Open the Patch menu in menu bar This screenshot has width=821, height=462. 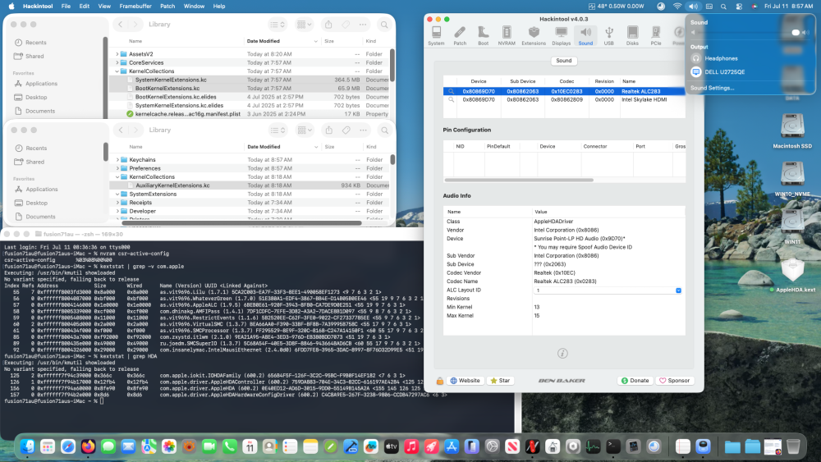(167, 7)
